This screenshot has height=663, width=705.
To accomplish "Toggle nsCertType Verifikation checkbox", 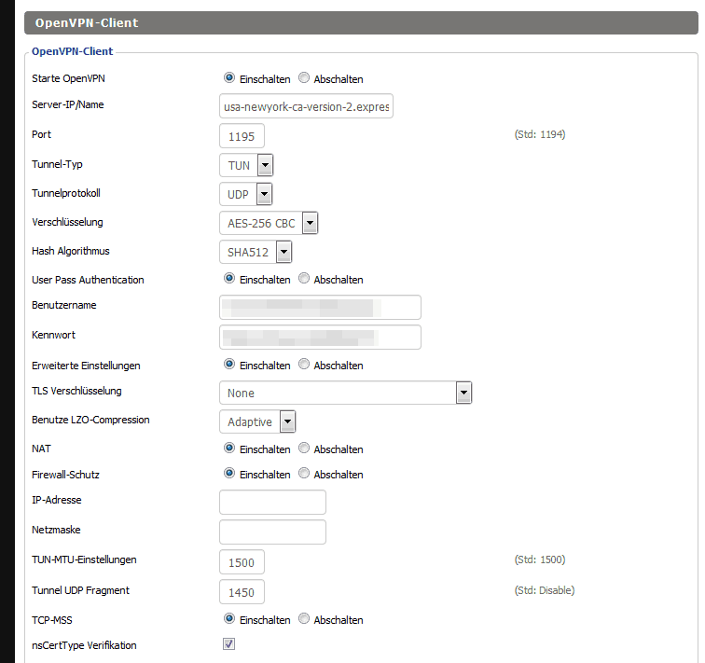I will click(x=228, y=643).
